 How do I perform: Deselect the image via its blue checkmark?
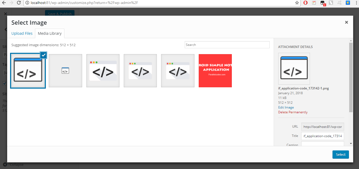point(43,55)
